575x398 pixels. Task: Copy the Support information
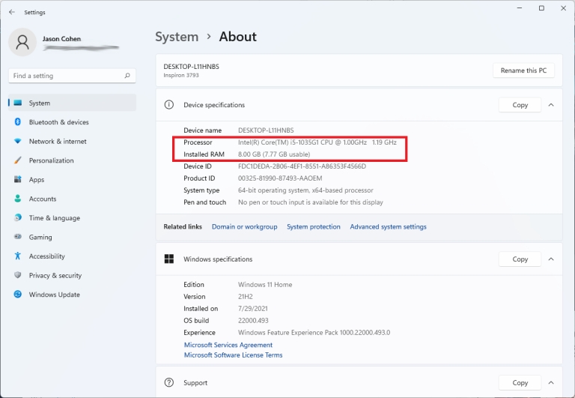click(x=520, y=382)
